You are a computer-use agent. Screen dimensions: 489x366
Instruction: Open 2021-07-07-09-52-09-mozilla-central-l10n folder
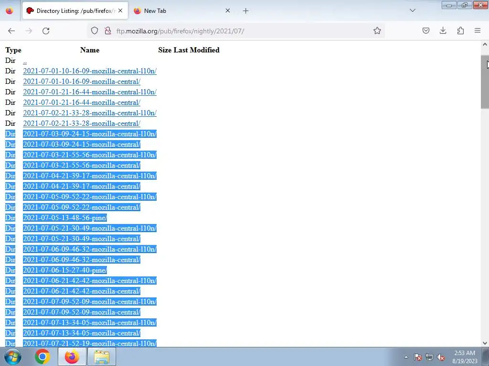[x=89, y=302]
